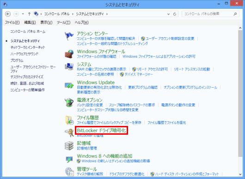This screenshot has height=179, width=245.
Task: Open the アクション センター heading link
Action: [92, 34]
